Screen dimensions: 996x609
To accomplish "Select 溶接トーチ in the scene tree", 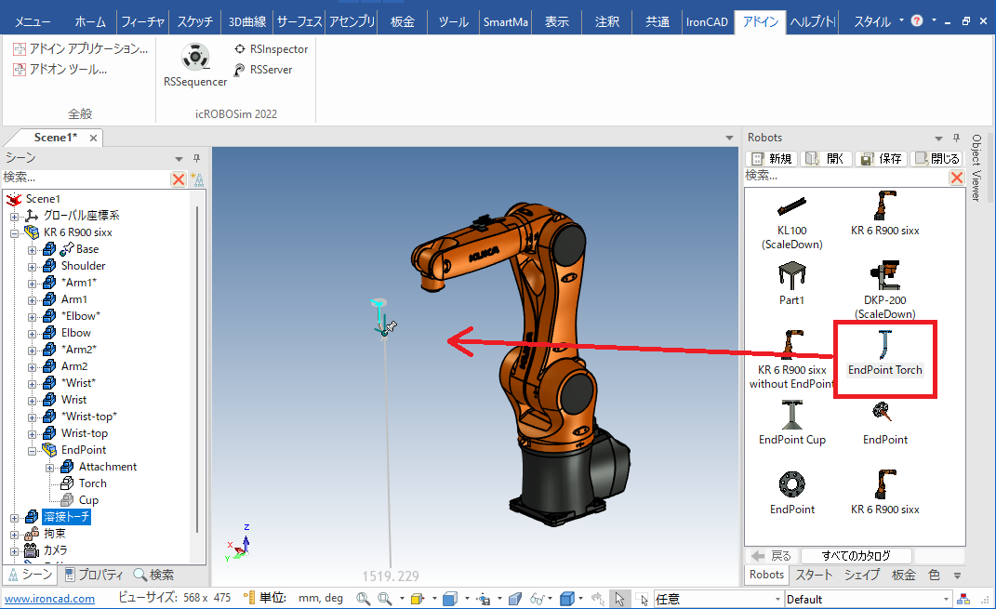I will 67,517.
